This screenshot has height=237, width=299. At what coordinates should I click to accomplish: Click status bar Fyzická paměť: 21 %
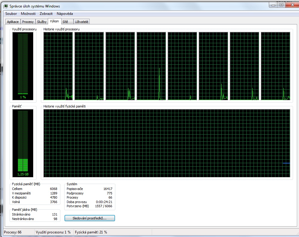pyautogui.click(x=91, y=232)
